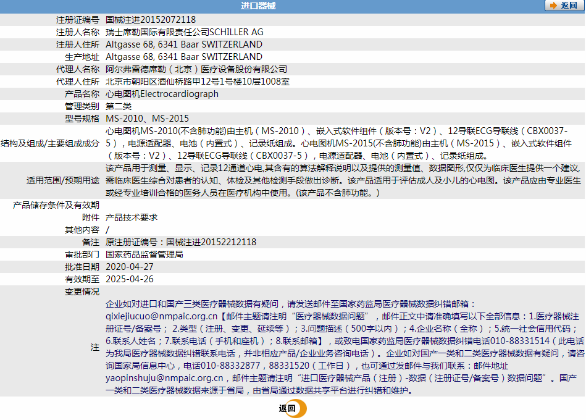Click the 产品储存条件及有效期 label

click(56, 205)
